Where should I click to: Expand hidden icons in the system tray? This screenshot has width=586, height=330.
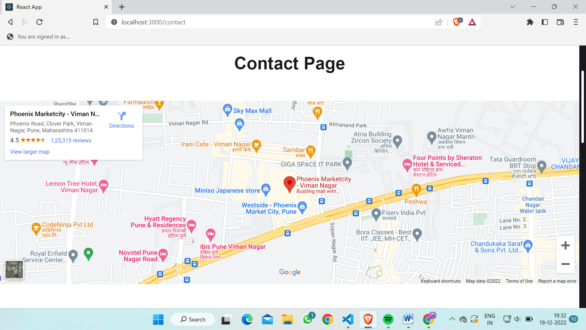[x=452, y=319]
